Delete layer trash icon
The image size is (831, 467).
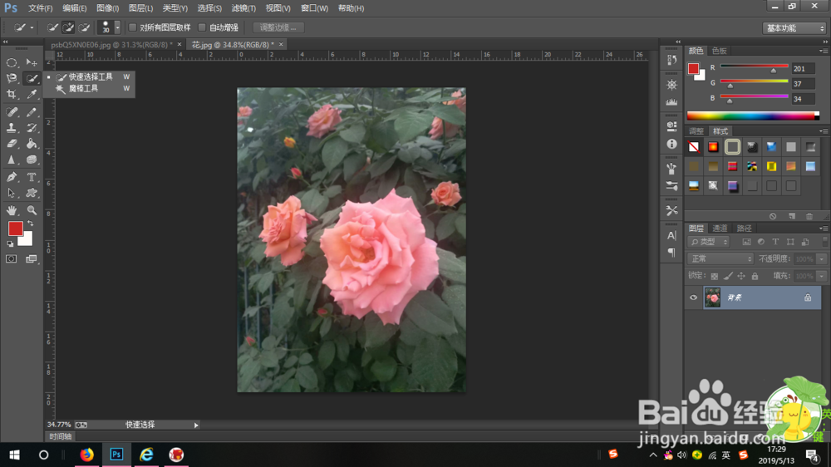(809, 216)
